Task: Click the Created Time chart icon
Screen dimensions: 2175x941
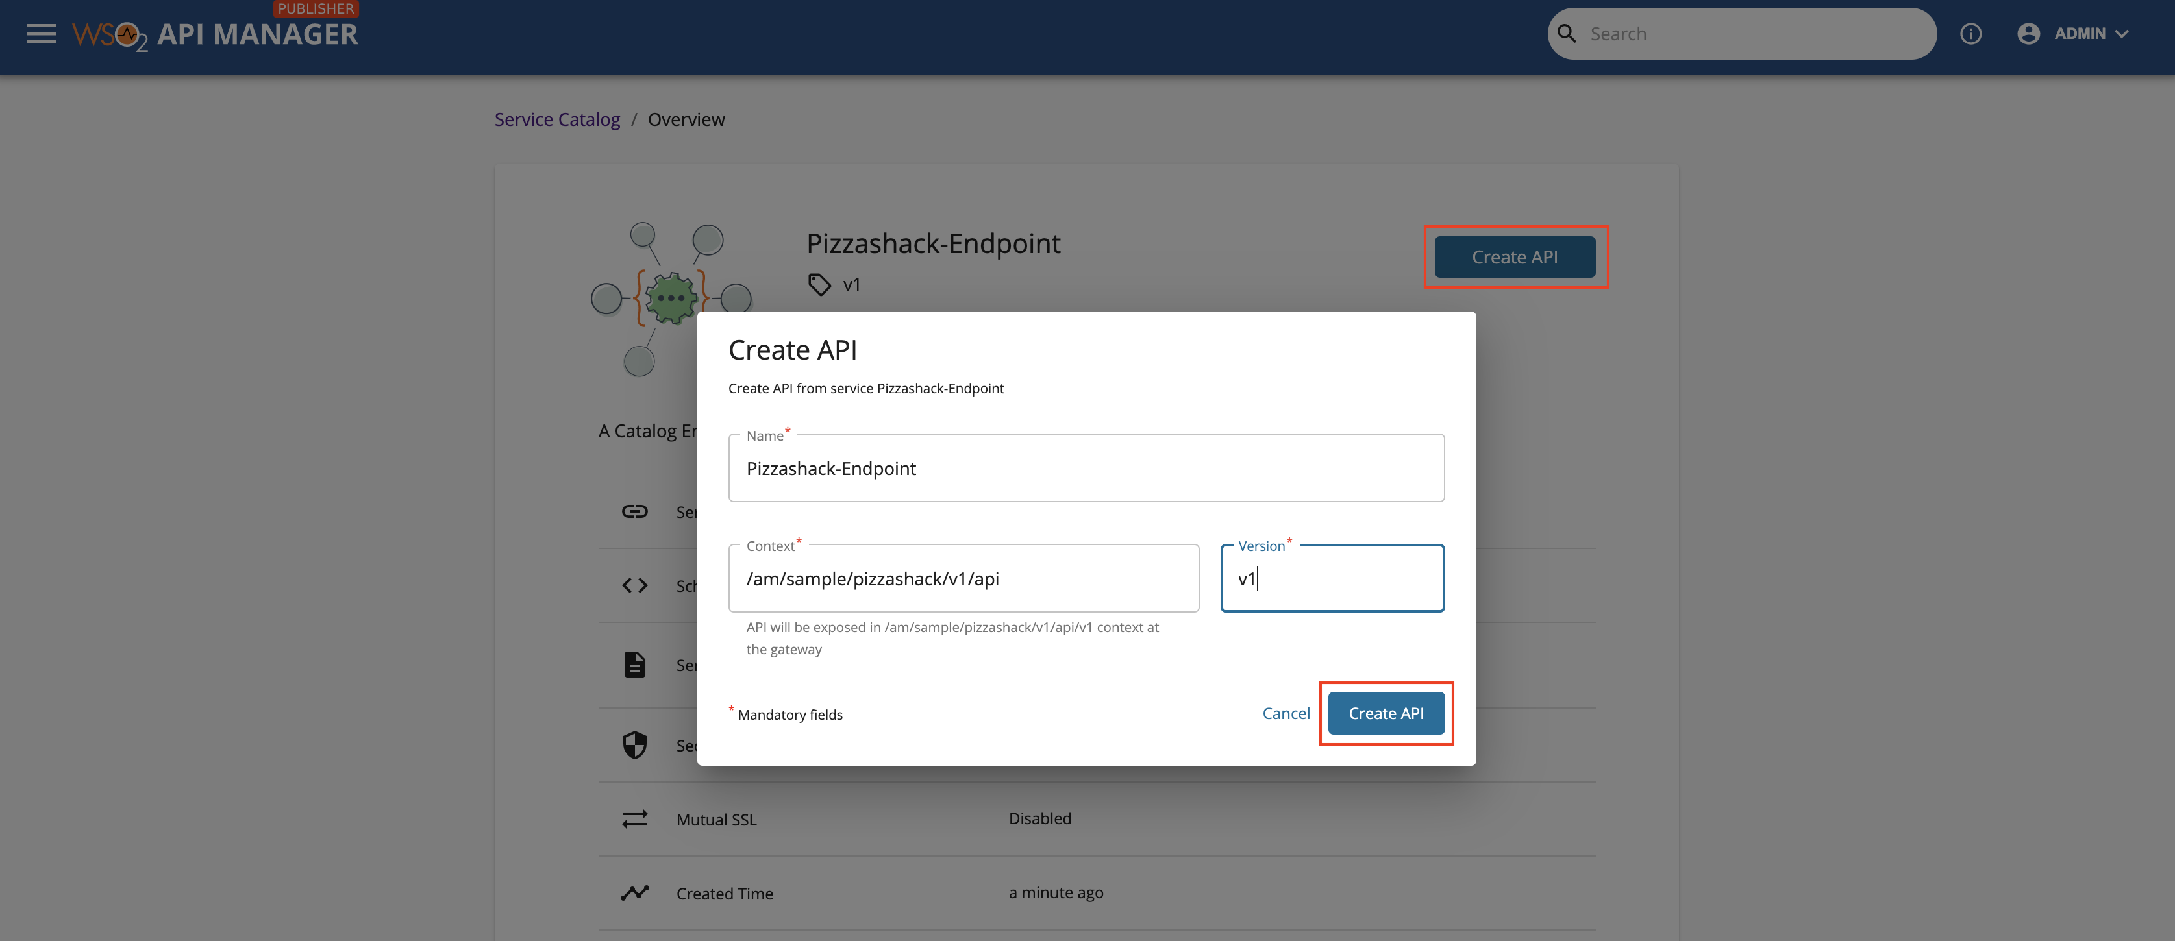Action: tap(634, 892)
